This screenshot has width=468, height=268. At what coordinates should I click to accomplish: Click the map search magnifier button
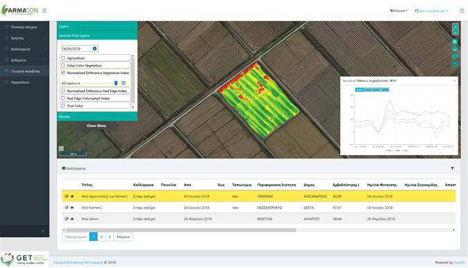455,42
